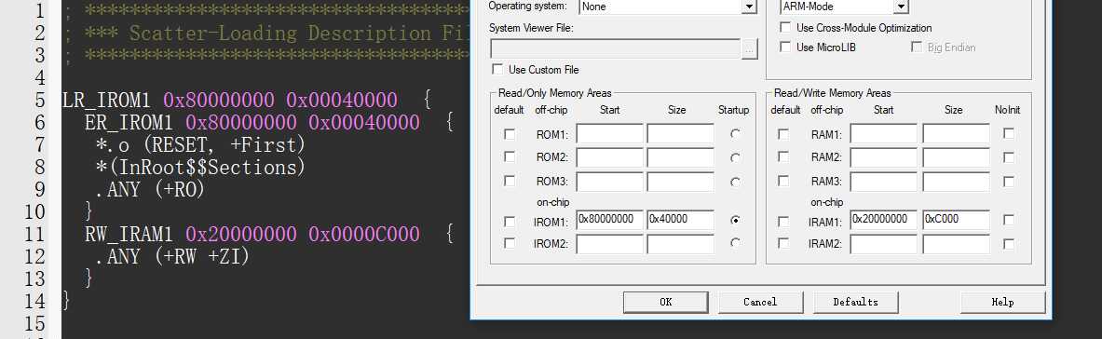
Task: Toggle the RAM1 NoInit checkbox
Action: tap(1009, 133)
